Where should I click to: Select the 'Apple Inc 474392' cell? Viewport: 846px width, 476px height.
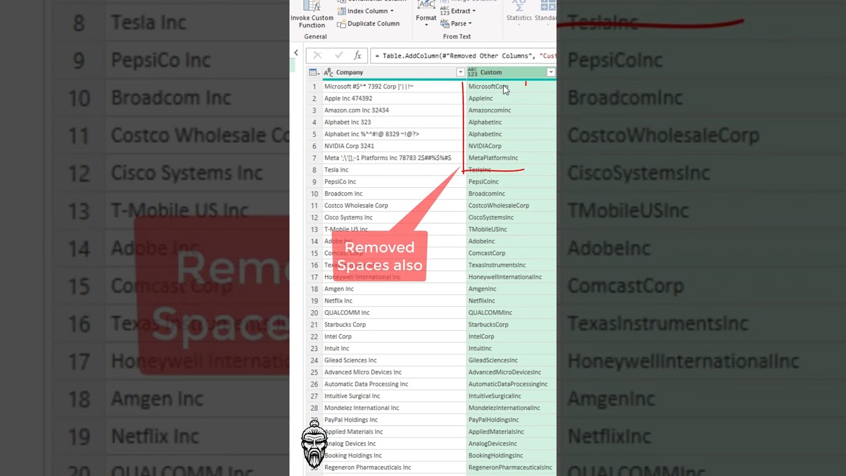[394, 99]
